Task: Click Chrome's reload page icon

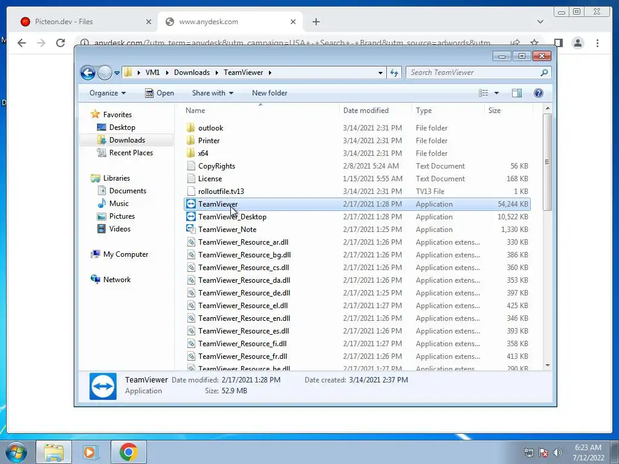Action: pos(60,43)
